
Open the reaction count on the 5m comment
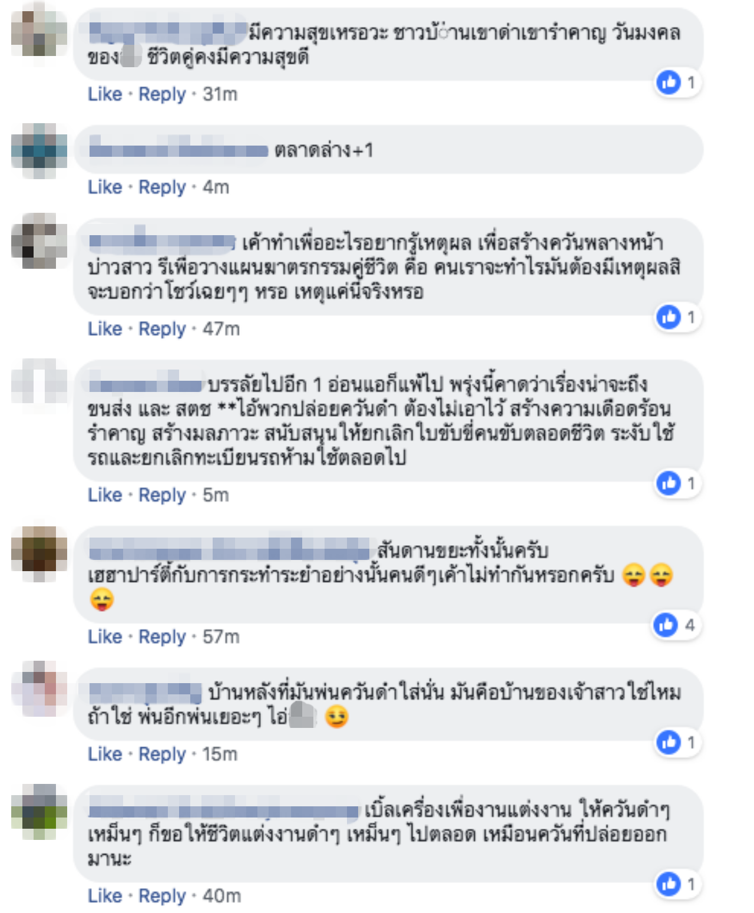click(679, 483)
